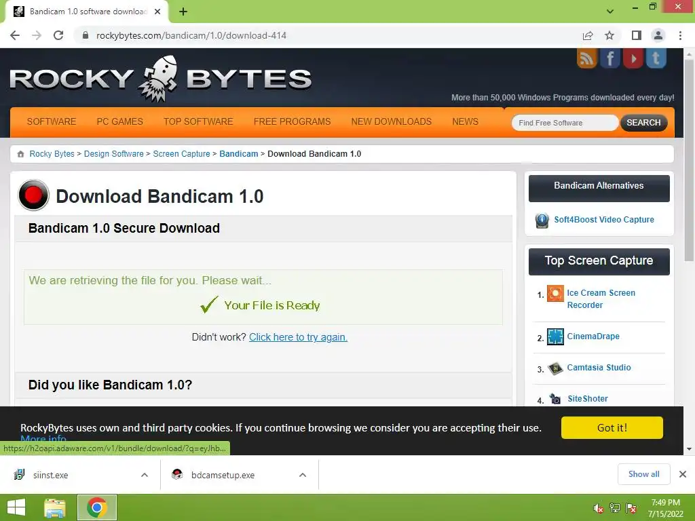Click the Action Center flag icon

click(x=631, y=508)
